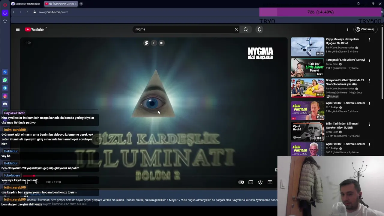The image size is (384, 216).
Task: Open Aşırı Pintiler 3.Sezon 5.Bölüm title
Action: point(345,103)
